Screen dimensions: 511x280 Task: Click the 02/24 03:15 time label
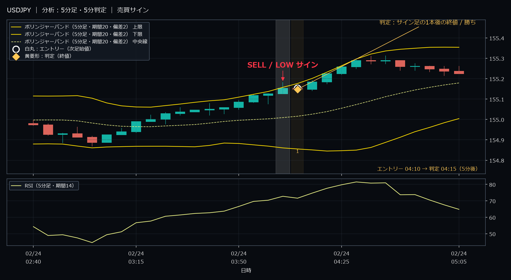point(136,258)
